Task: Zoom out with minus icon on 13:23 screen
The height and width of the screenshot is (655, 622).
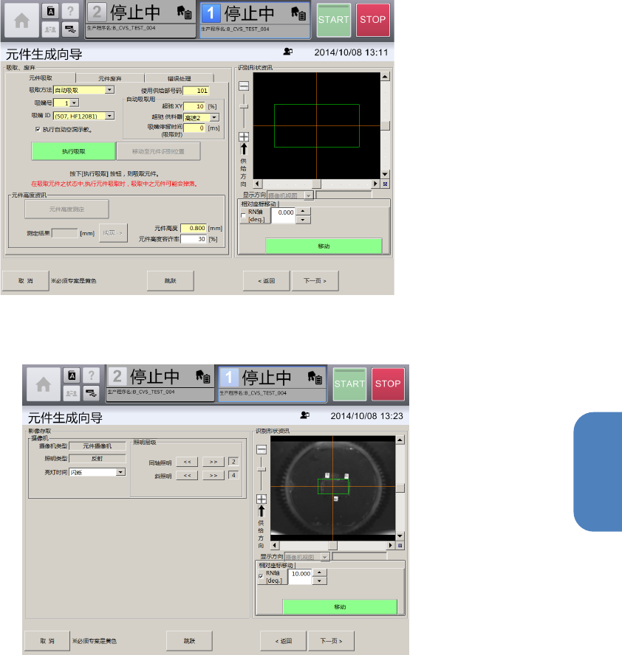Action: tap(262, 449)
